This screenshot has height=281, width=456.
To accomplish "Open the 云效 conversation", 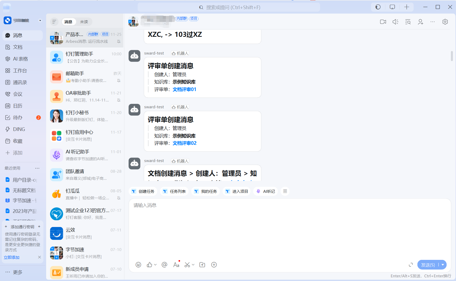I will coord(85,234).
